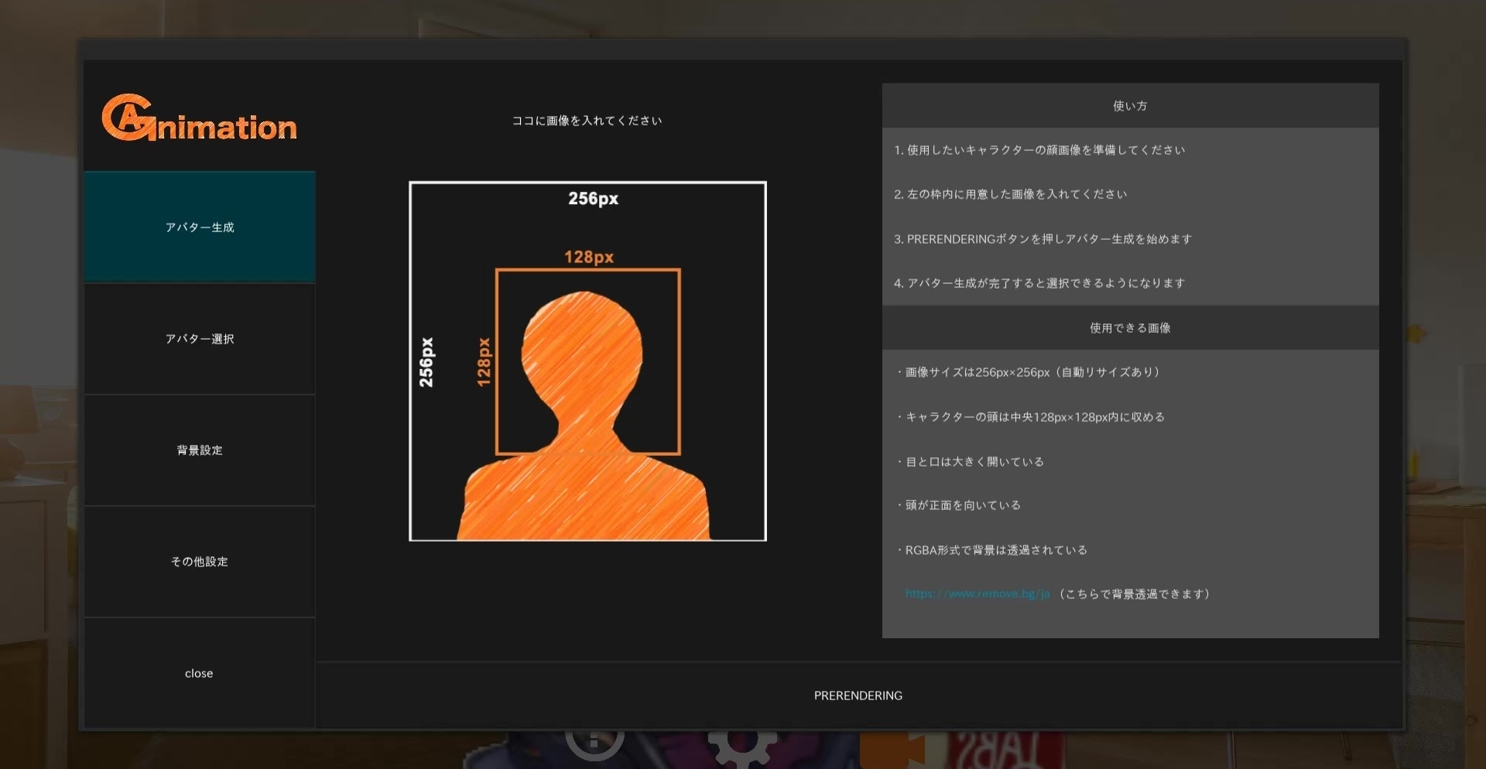Select the アバター生成 tab in the sidebar
Image resolution: width=1486 pixels, height=769 pixels.
tap(200, 227)
